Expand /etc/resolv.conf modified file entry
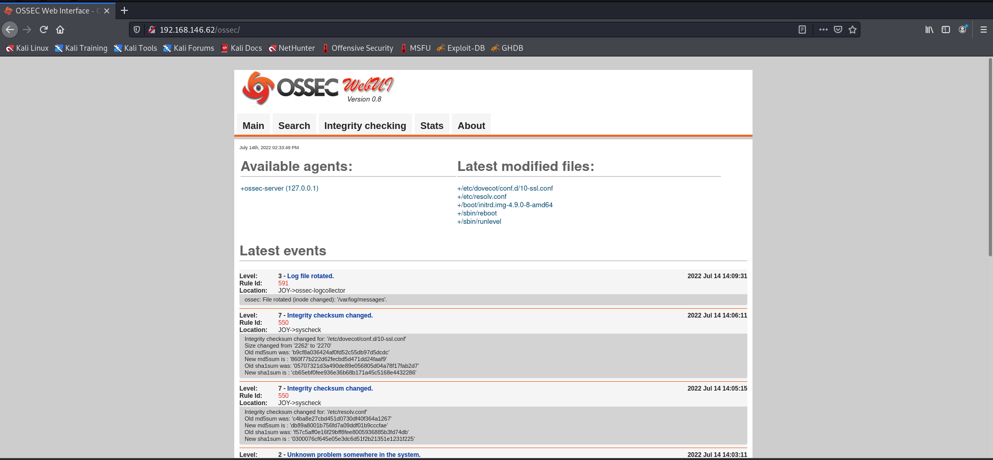 click(x=481, y=196)
